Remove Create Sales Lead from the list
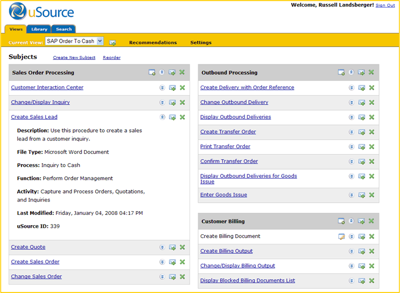400x293 pixels. (183, 117)
